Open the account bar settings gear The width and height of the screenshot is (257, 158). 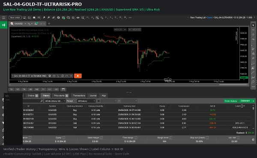(x=253, y=140)
